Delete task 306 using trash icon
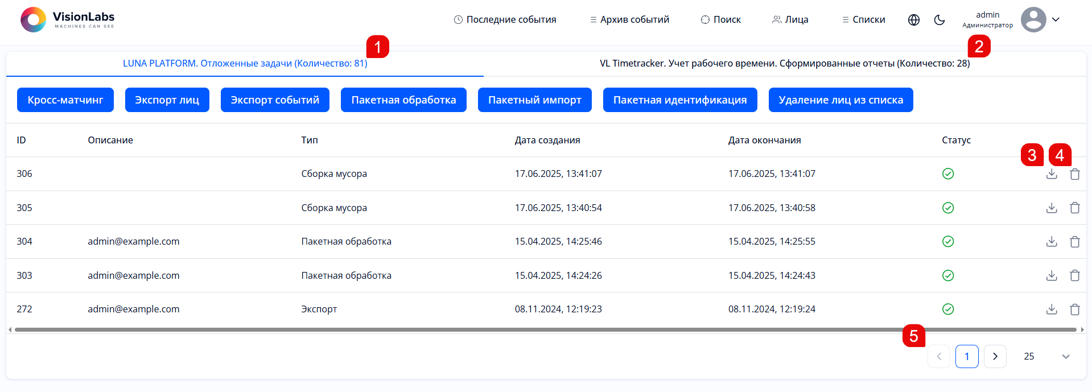The width and height of the screenshot is (1092, 392). click(1074, 174)
